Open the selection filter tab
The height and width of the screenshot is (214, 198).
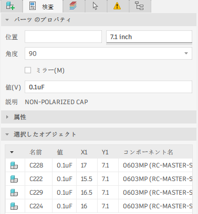pos(96,6)
